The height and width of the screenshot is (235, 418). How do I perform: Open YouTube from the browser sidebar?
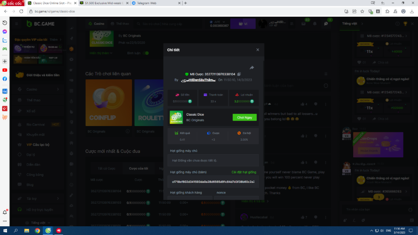(x=5, y=70)
